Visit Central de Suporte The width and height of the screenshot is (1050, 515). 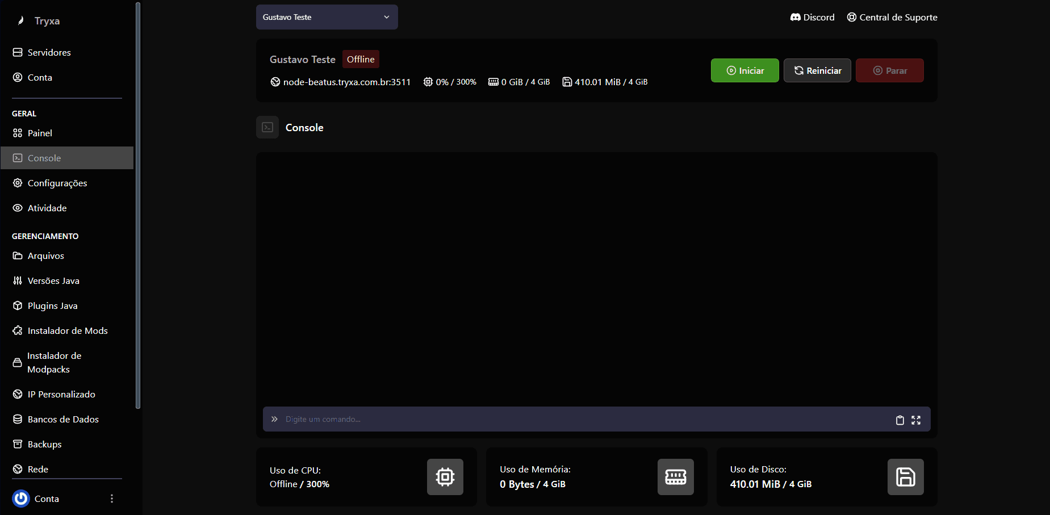point(892,17)
